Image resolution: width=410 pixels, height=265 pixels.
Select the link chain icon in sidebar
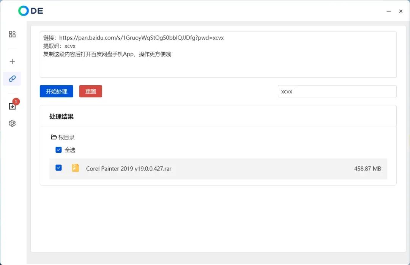12,78
